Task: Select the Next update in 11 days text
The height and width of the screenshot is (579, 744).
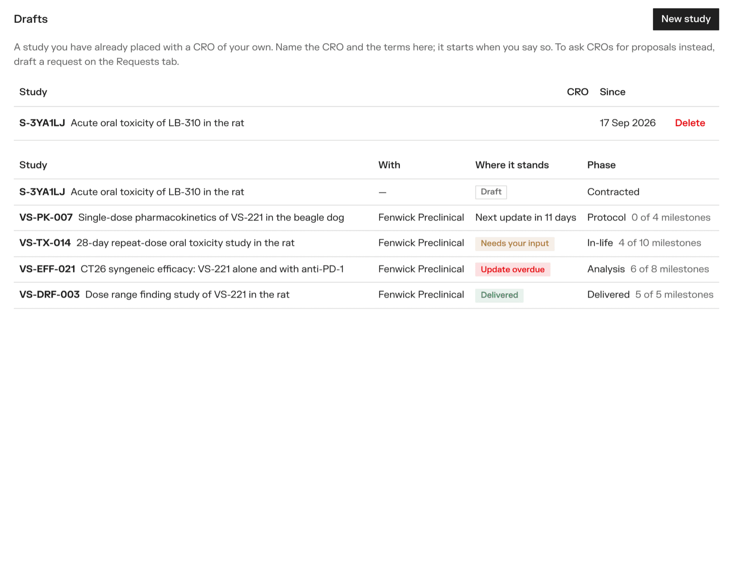Action: (525, 217)
